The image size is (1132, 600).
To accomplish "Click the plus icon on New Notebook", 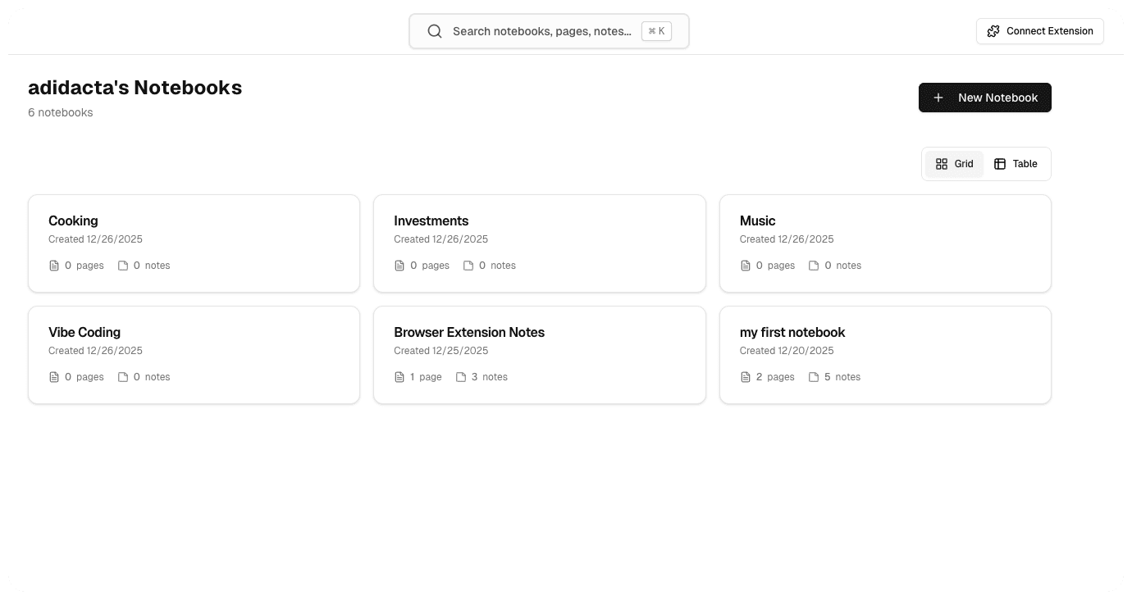I will pos(938,98).
